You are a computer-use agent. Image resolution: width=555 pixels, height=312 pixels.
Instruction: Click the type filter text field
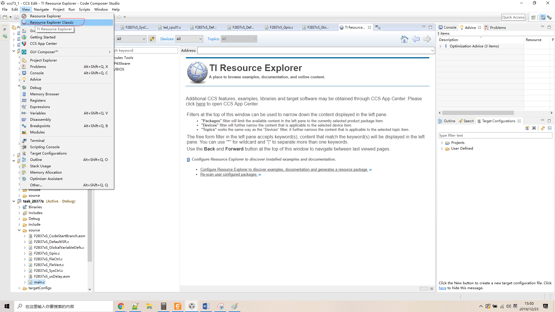(x=495, y=135)
